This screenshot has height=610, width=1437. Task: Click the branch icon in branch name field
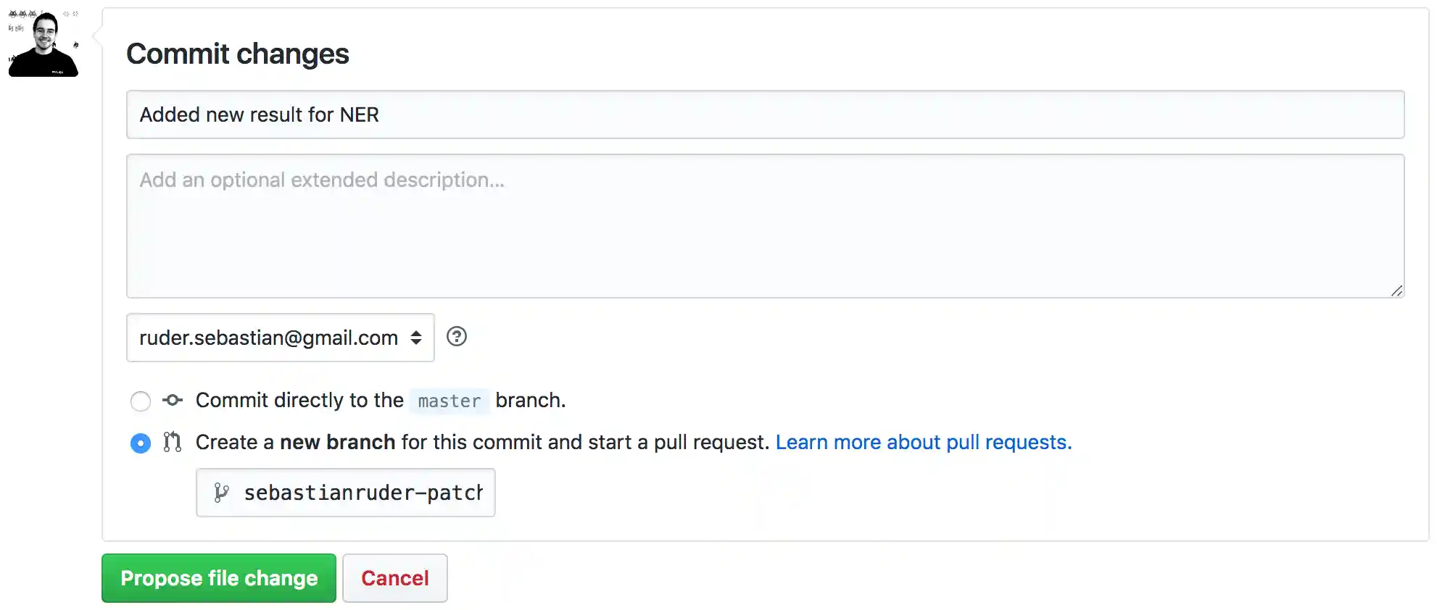coord(221,493)
